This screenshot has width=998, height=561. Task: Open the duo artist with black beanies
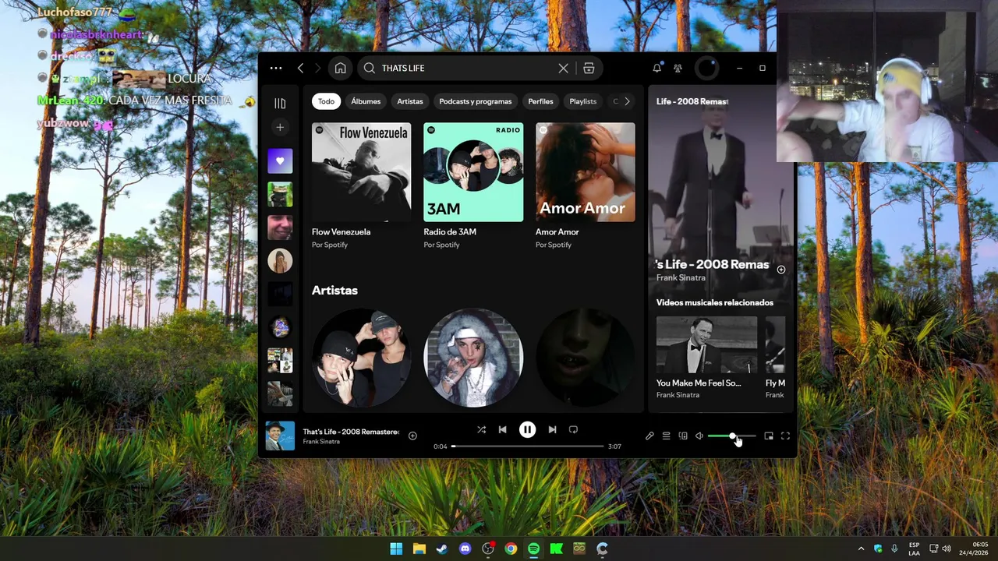coord(361,358)
